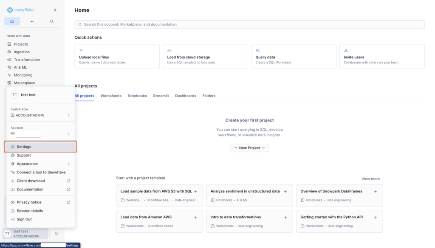435x248 pixels.
Task: Click the Snowflake logo
Action: [20, 10]
